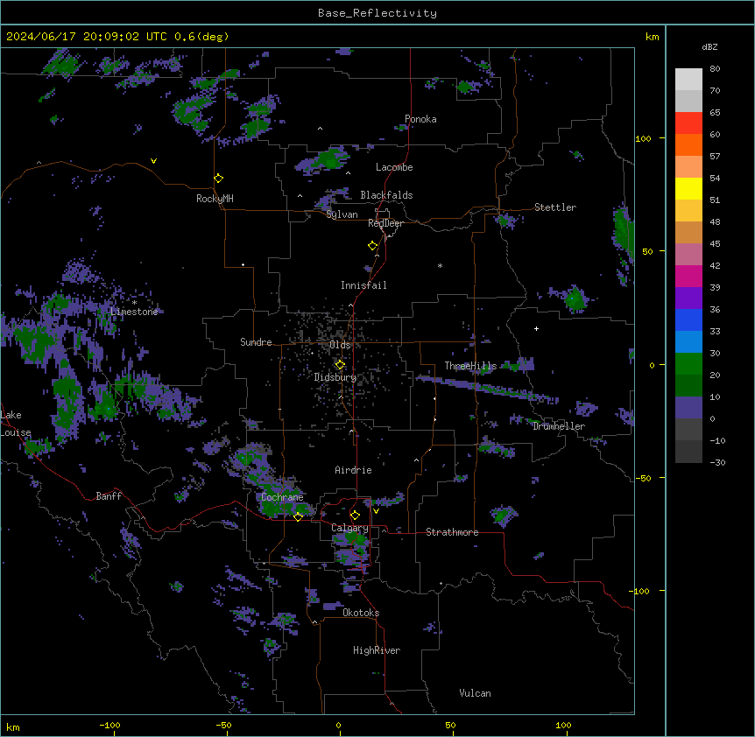This screenshot has height=737, width=755.
Task: Click the Lacombe town label
Action: [x=394, y=167]
